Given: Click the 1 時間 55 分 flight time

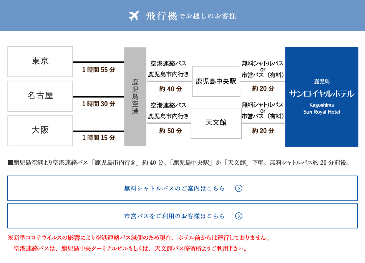Looking at the screenshot, I should click(x=99, y=69).
